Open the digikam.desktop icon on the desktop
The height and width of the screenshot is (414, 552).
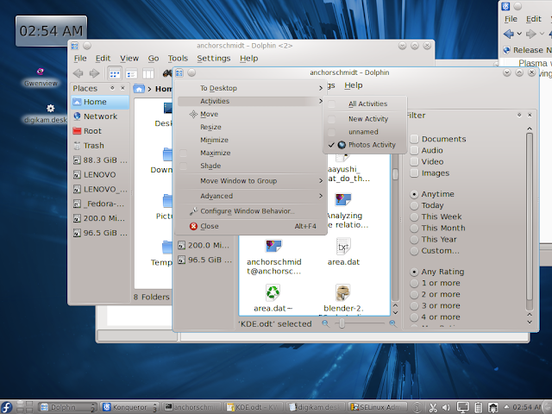tap(45, 114)
